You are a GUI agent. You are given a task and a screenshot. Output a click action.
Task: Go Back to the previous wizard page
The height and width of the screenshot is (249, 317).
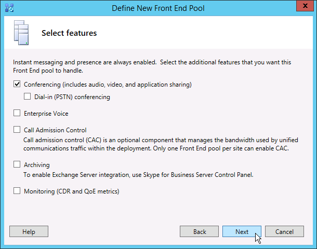click(200, 232)
